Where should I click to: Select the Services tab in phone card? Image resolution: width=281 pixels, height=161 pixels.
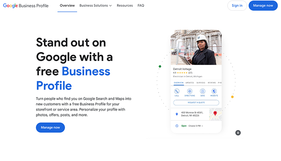coord(201,83)
